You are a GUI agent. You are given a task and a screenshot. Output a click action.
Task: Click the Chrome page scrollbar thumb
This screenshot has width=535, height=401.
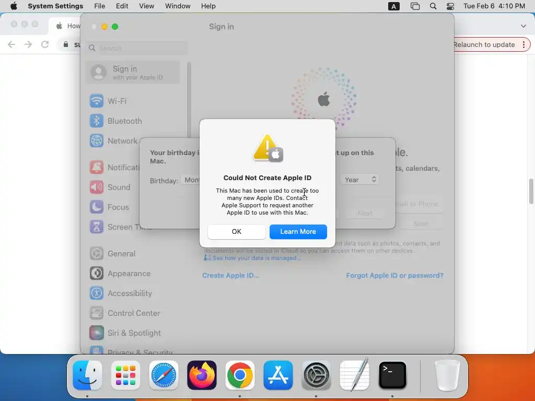pyautogui.click(x=531, y=191)
